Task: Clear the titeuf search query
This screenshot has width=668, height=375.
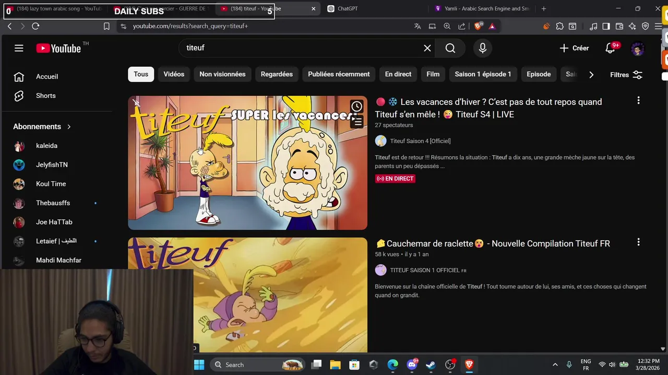Action: point(427,48)
